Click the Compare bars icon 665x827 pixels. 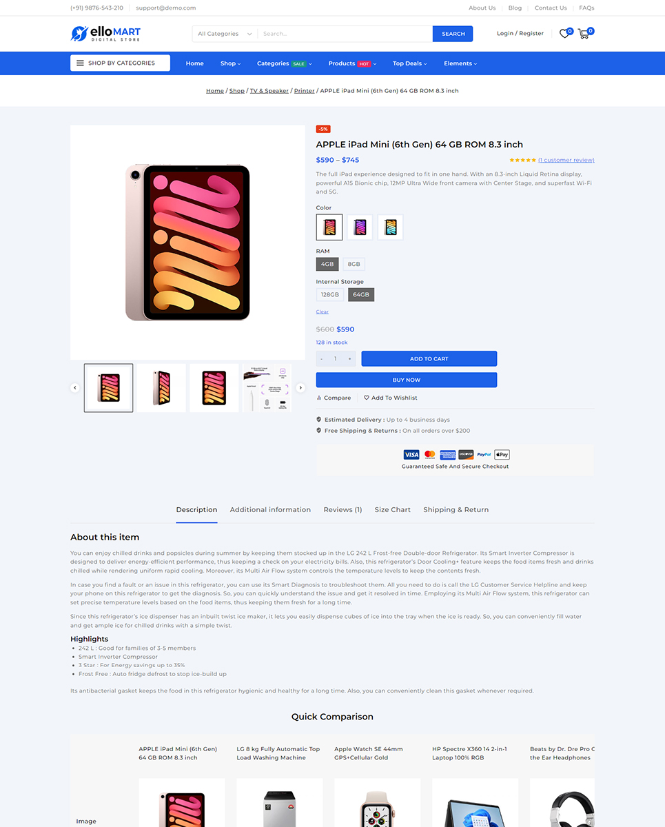[319, 398]
